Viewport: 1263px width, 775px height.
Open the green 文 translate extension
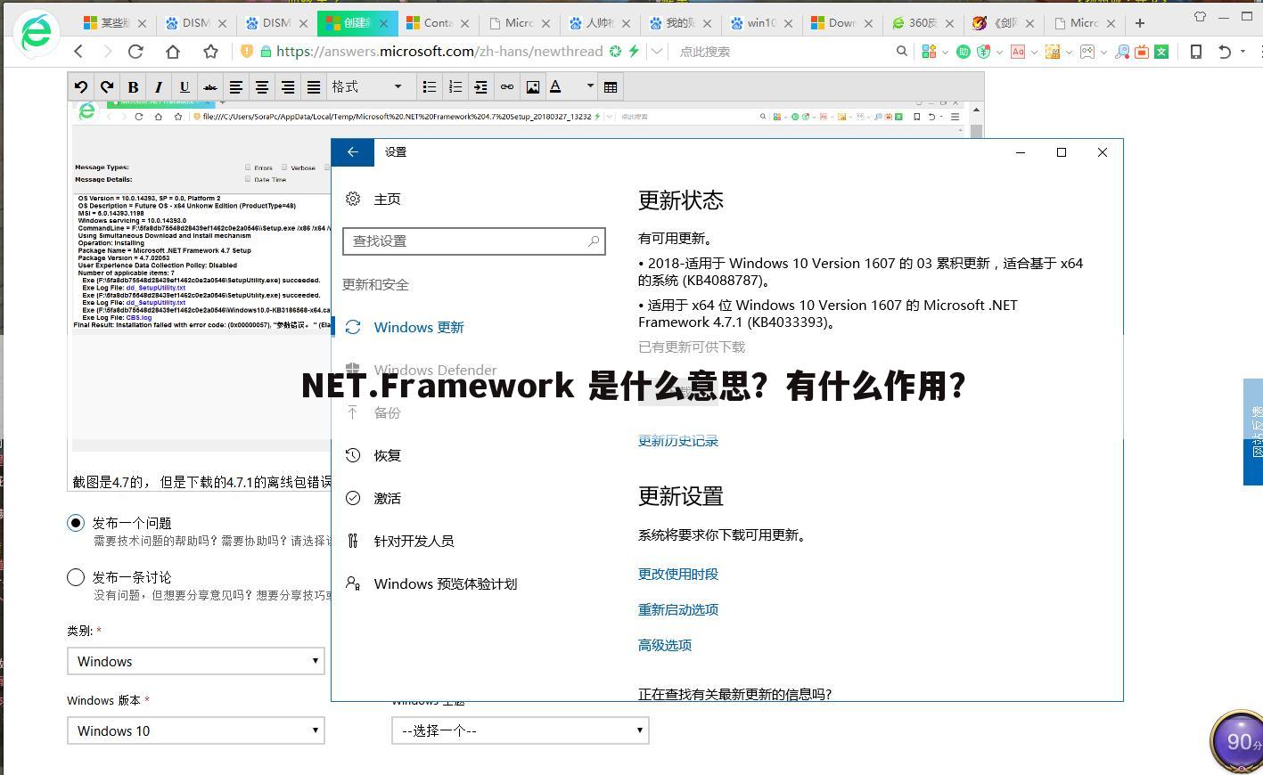point(1161,52)
